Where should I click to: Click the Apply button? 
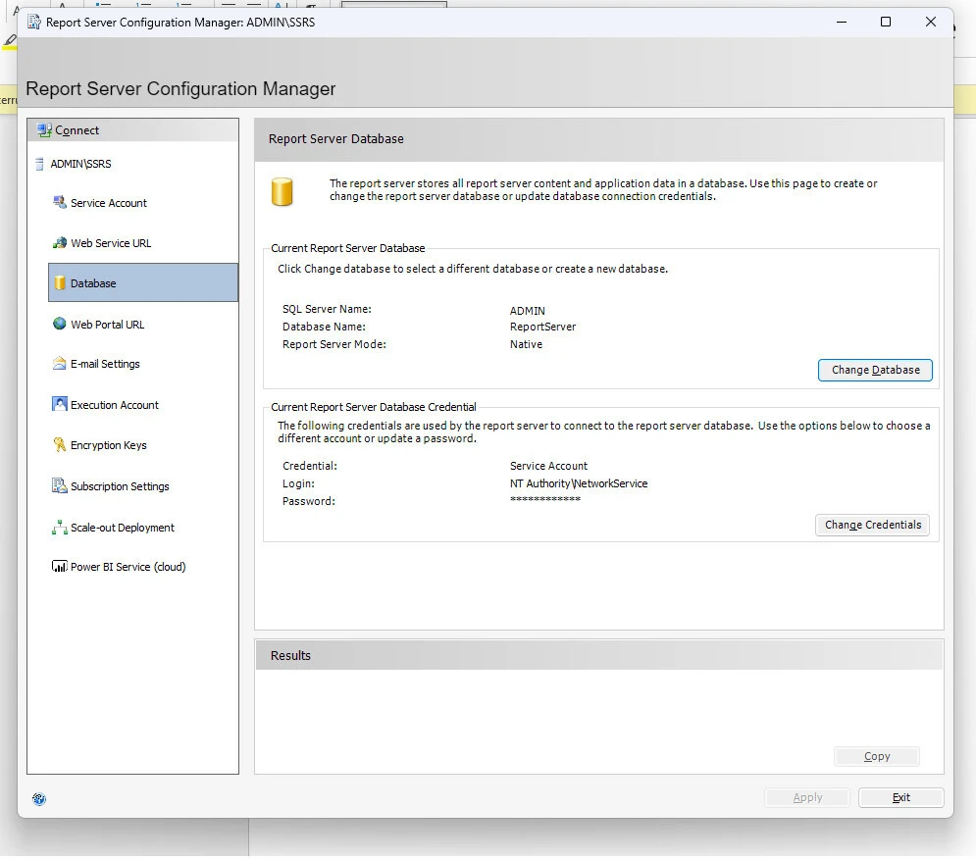coord(807,797)
